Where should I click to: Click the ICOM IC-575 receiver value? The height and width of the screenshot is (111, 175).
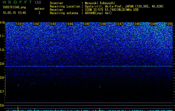point(112,10)
